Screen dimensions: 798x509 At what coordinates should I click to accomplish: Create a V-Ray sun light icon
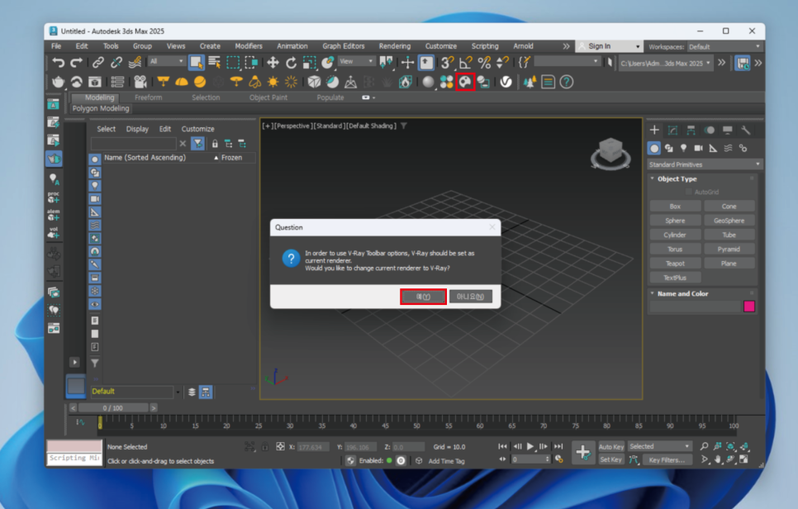point(273,82)
